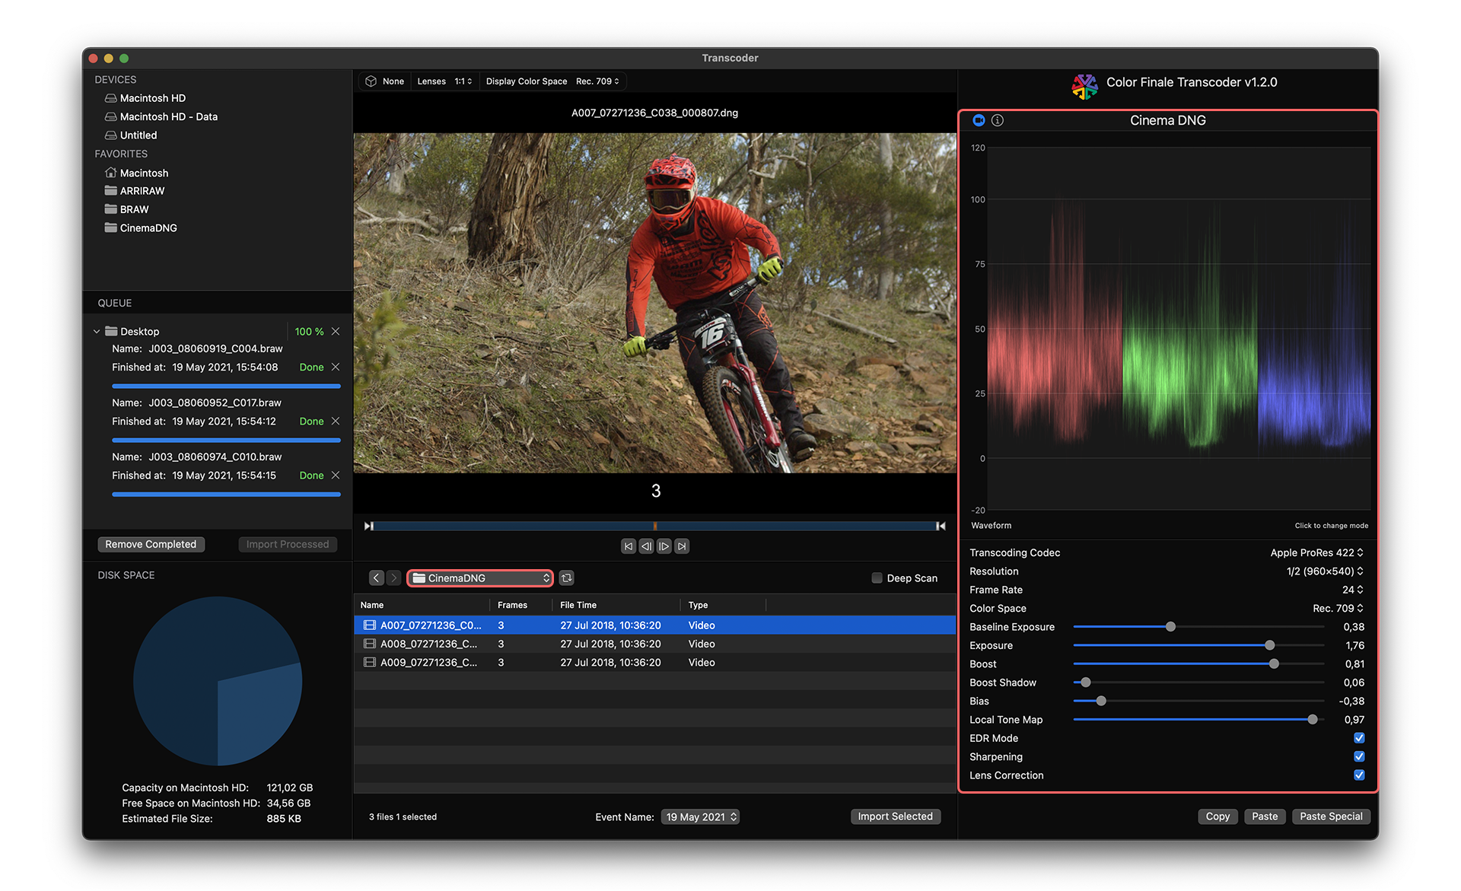Open the Transcoding Codec Apple ProRes 422 dropdown
The height and width of the screenshot is (891, 1461).
pyautogui.click(x=1316, y=552)
